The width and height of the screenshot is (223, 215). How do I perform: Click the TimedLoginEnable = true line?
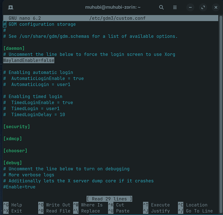(x=38, y=102)
